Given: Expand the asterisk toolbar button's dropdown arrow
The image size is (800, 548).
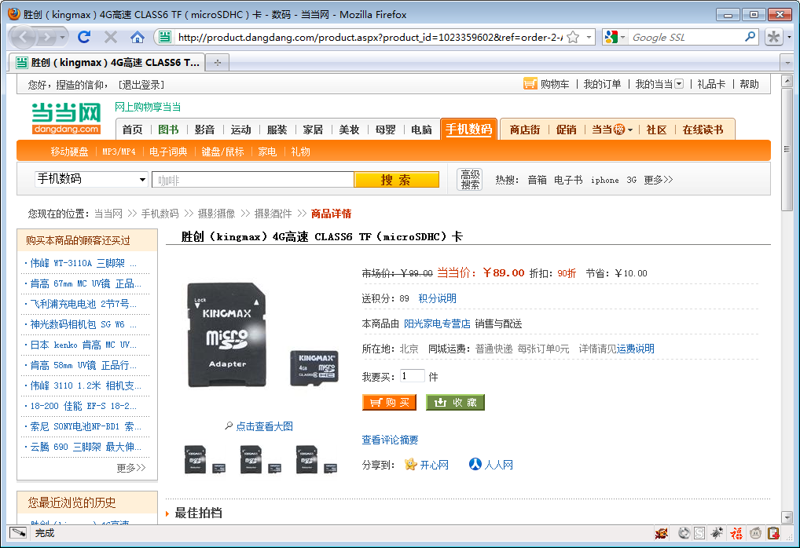Looking at the screenshot, I should pos(789,37).
